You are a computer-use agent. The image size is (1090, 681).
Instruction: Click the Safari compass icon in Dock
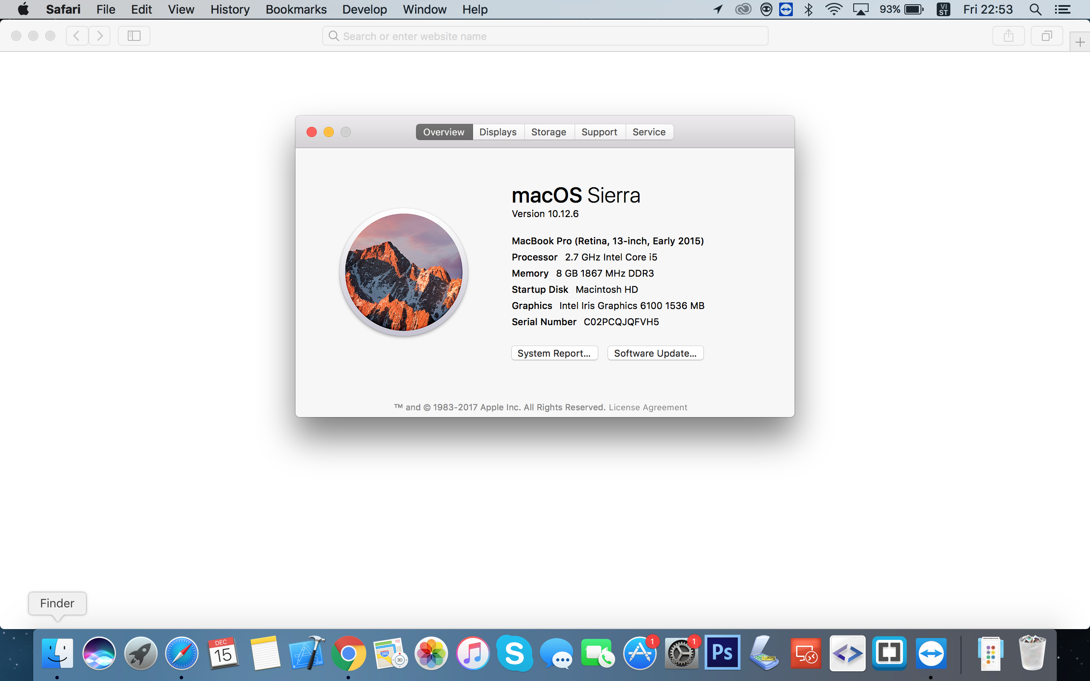point(181,653)
